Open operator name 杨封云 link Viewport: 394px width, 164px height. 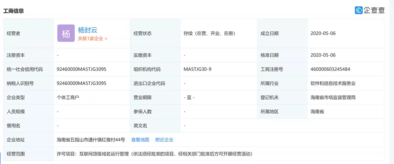87,30
